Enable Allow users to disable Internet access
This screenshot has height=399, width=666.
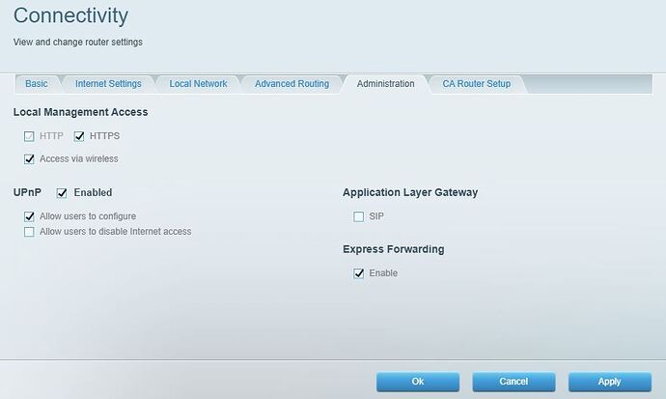[29, 232]
